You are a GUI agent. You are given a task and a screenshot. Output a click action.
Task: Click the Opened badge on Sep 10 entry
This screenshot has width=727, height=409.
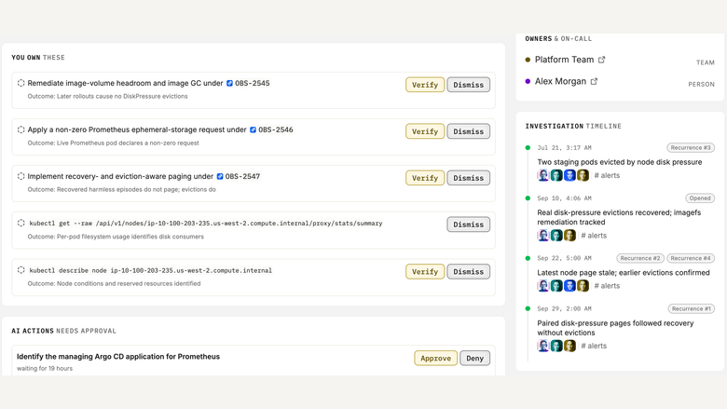(x=700, y=198)
